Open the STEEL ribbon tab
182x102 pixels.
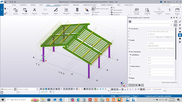click(x=14, y=5)
